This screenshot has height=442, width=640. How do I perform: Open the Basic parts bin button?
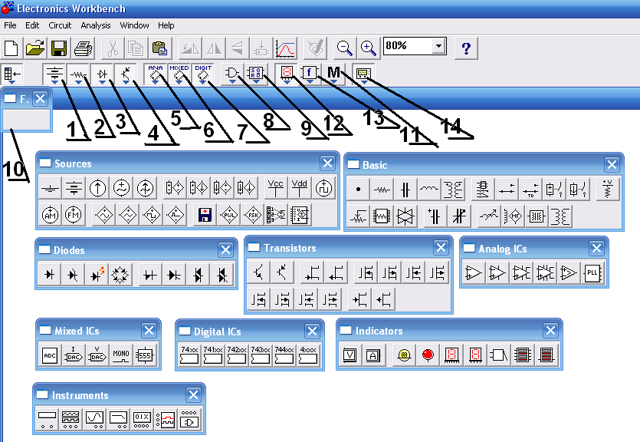tap(78, 74)
